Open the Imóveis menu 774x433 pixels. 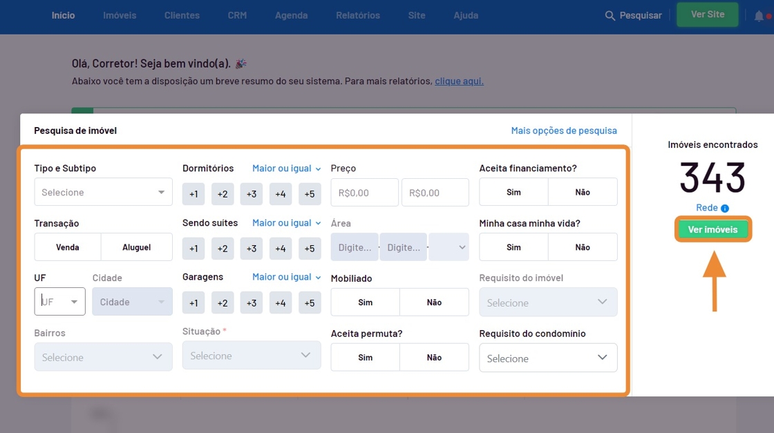(x=120, y=15)
